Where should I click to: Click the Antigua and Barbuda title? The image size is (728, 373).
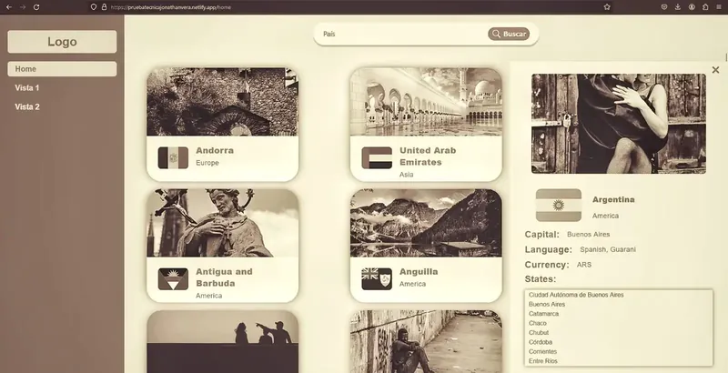pyautogui.click(x=224, y=277)
